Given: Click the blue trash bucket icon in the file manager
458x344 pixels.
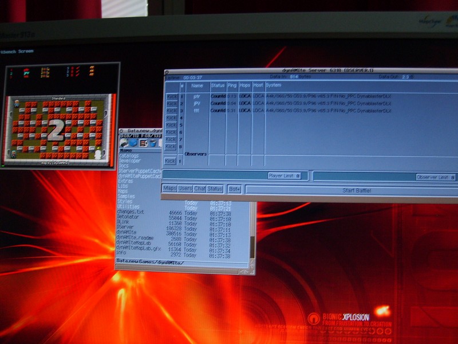Looking at the screenshot, I should [153, 143].
